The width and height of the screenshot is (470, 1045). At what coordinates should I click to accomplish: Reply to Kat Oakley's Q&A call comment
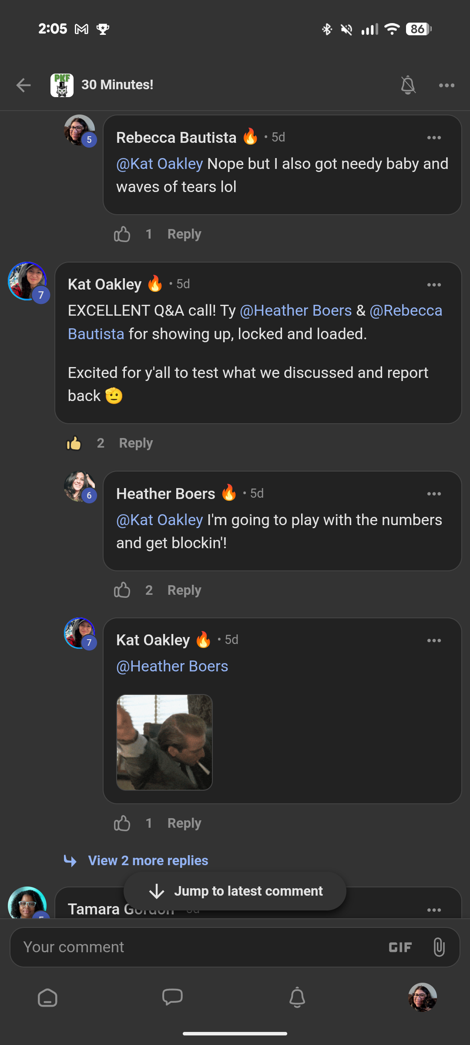(136, 443)
